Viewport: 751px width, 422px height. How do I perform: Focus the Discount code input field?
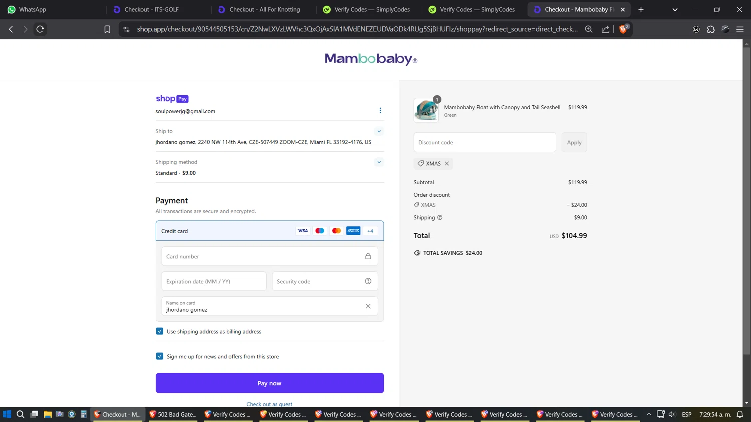(x=484, y=142)
